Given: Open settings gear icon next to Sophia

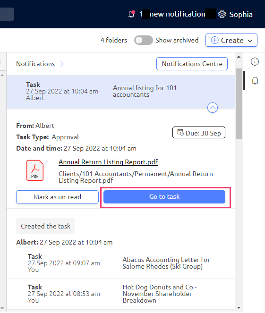Looking at the screenshot, I should (222, 14).
